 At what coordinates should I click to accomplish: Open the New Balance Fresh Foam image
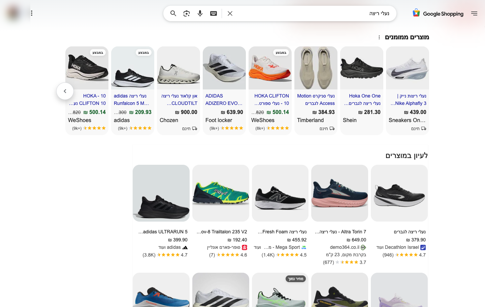(280, 193)
